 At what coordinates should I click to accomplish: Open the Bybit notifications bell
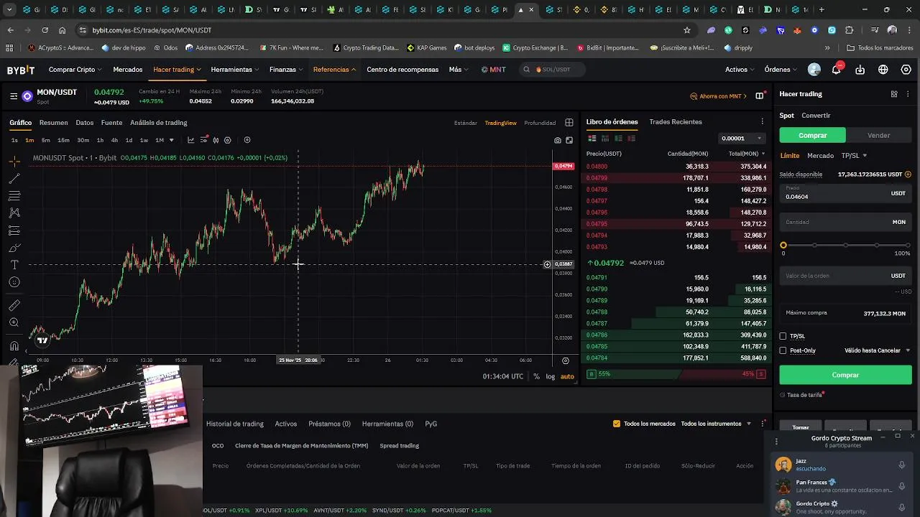coord(837,70)
